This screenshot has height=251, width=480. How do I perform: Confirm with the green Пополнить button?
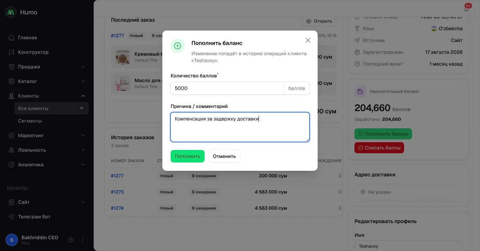pos(188,156)
